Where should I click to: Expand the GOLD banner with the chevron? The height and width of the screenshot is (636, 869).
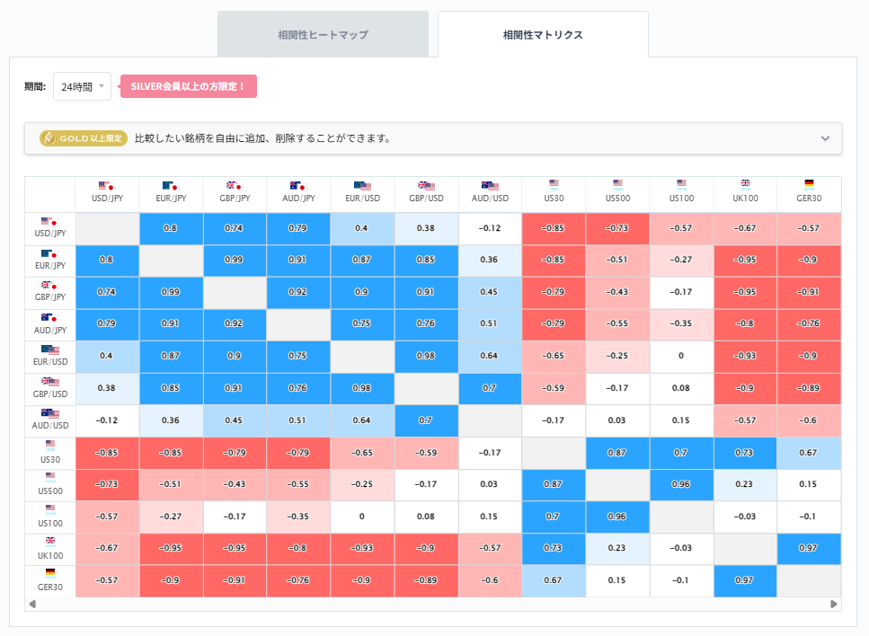[x=825, y=138]
